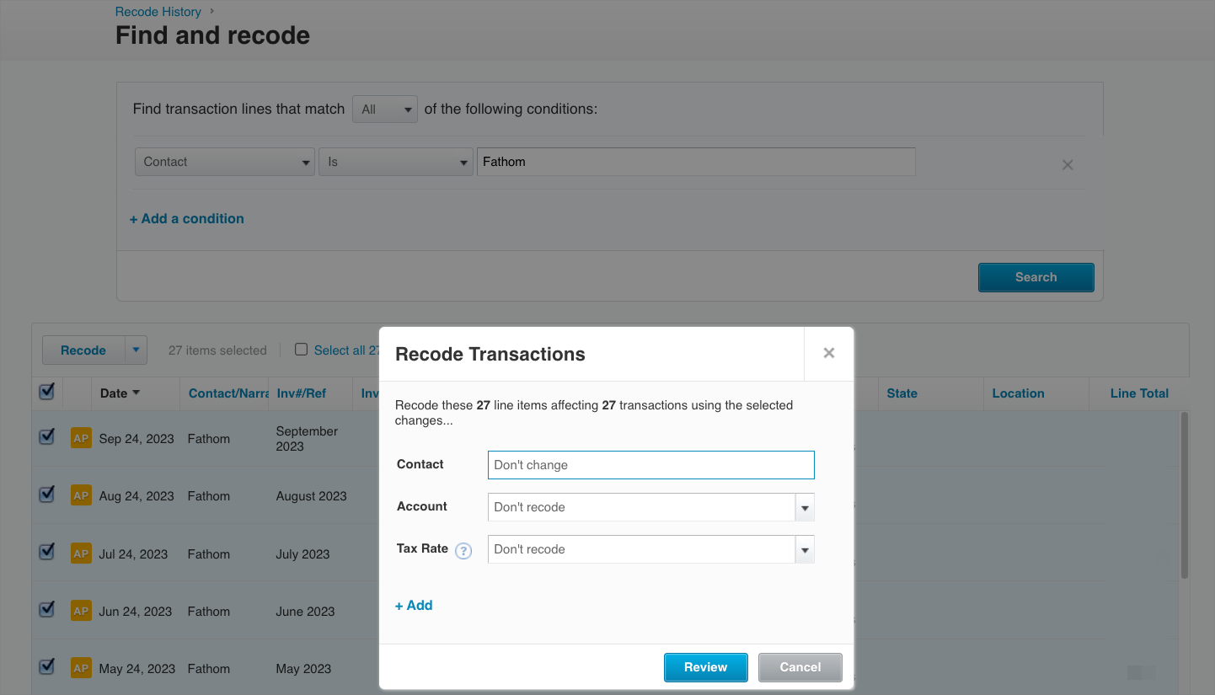Navigate back via the Recode History breadcrumb
1215x695 pixels.
coord(158,12)
